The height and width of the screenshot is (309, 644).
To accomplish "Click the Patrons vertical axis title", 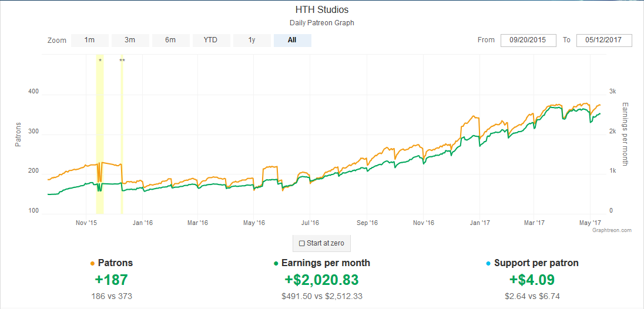I will tap(18, 134).
